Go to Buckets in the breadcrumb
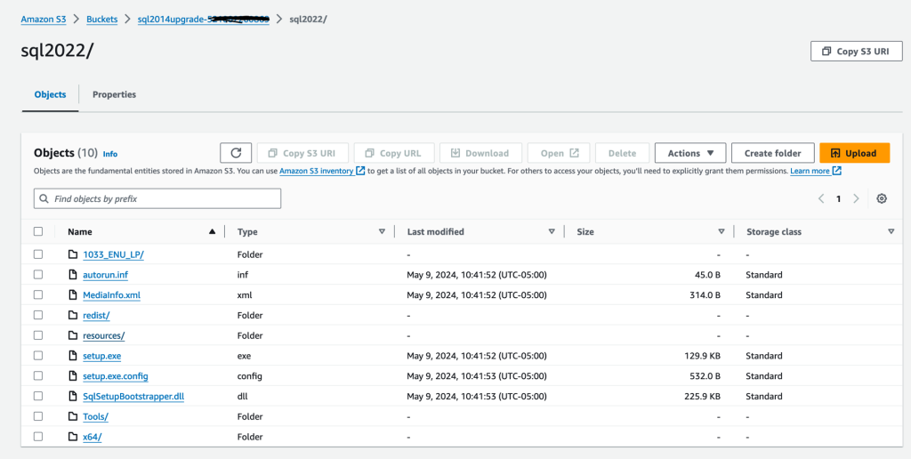 pyautogui.click(x=101, y=20)
